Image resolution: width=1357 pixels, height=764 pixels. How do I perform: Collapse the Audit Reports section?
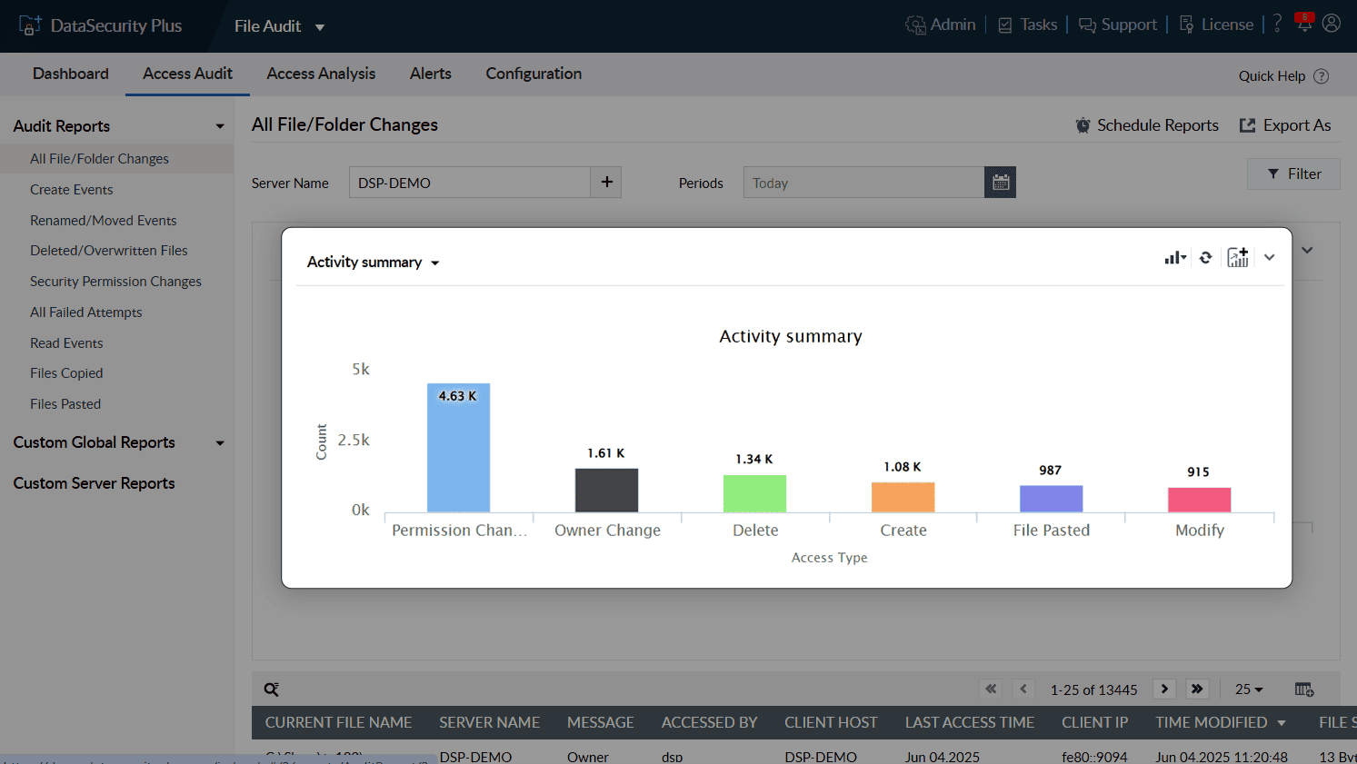coord(220,126)
